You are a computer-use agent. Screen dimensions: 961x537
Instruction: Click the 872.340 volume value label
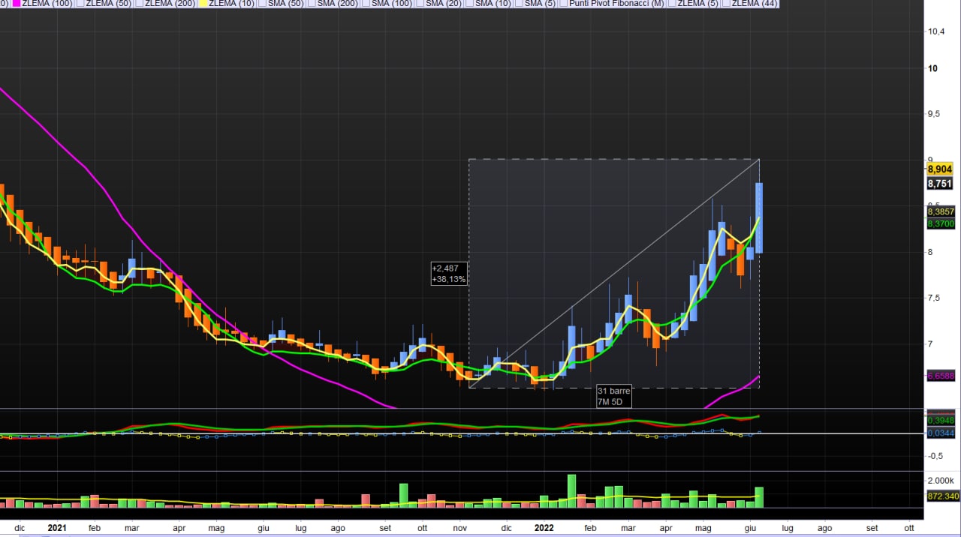click(x=943, y=496)
